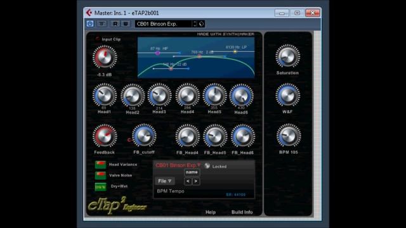Click the FB_Head4 knob

(187, 136)
